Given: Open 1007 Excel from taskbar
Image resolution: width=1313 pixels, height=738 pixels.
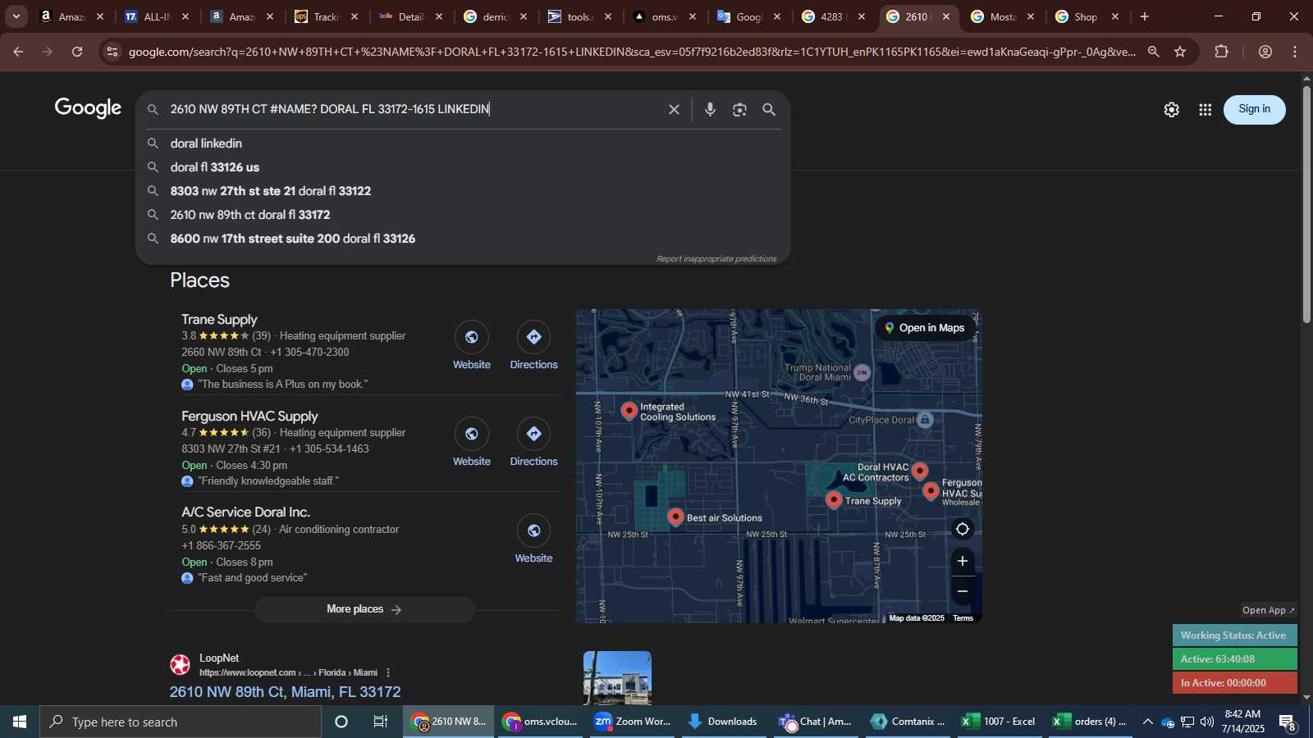Looking at the screenshot, I should pos(999,722).
